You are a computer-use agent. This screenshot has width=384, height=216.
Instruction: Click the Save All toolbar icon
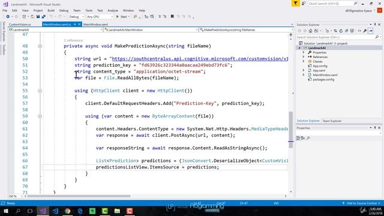pyautogui.click(x=44, y=17)
